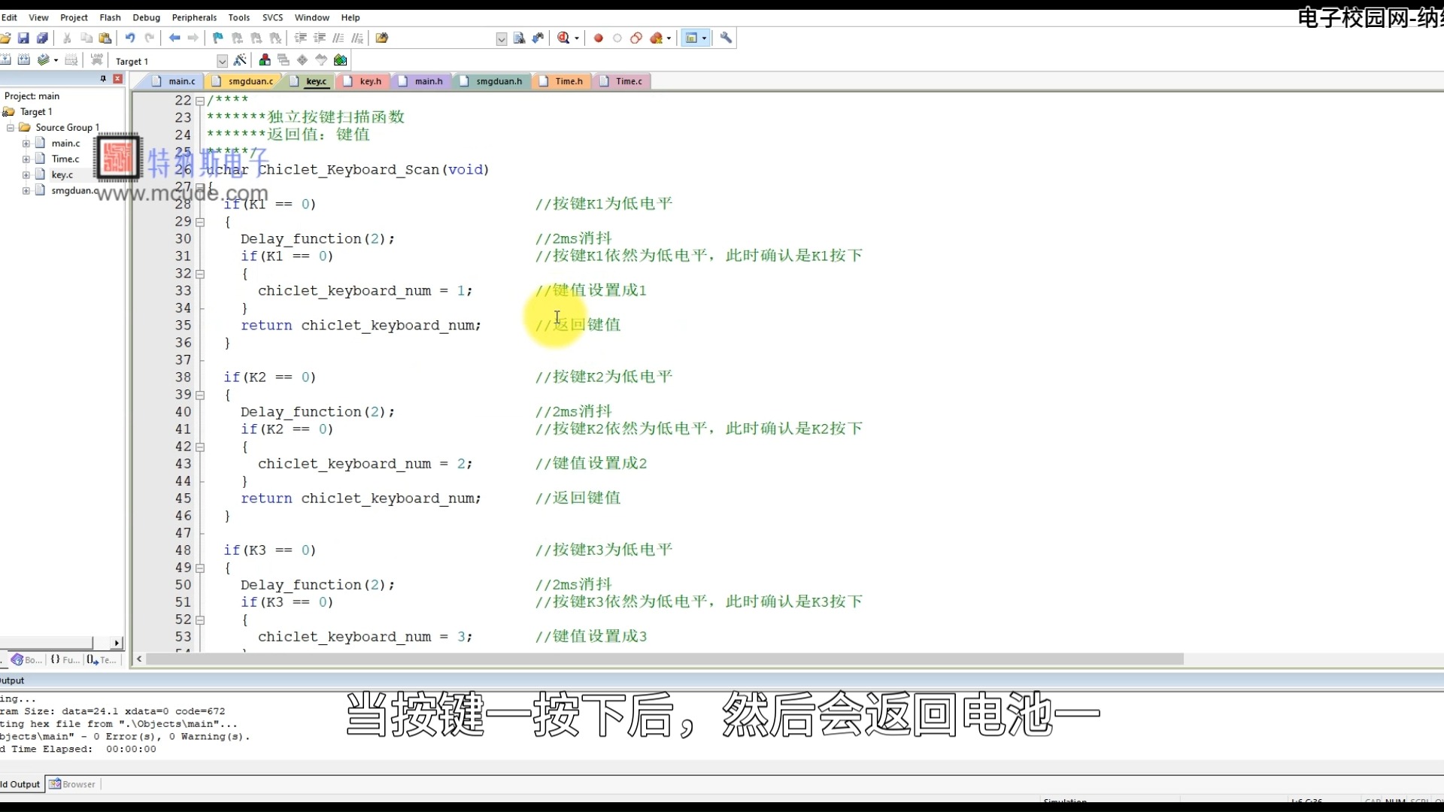Collapse code fold at line 29
The height and width of the screenshot is (812, 1444).
click(x=200, y=222)
